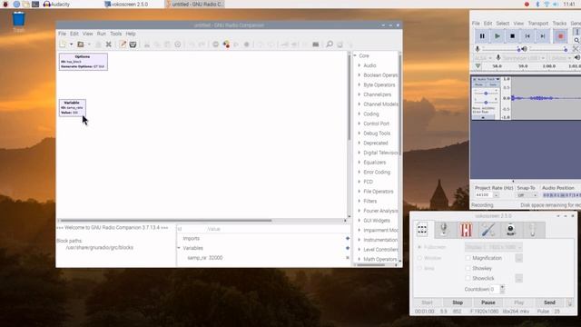Viewport: 581px width, 327px height.
Task: Click Audacity microphone meter icon
Action: point(478,49)
